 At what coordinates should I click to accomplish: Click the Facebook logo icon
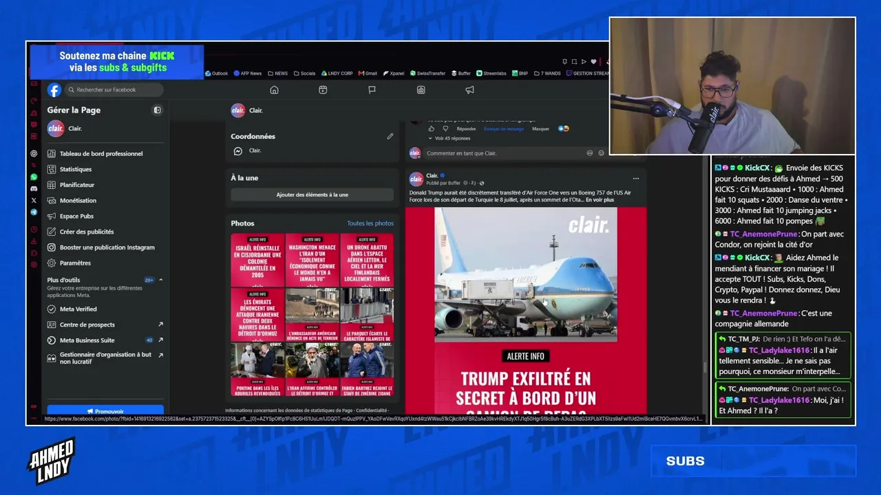54,90
